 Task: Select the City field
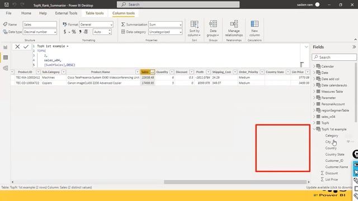328,142
